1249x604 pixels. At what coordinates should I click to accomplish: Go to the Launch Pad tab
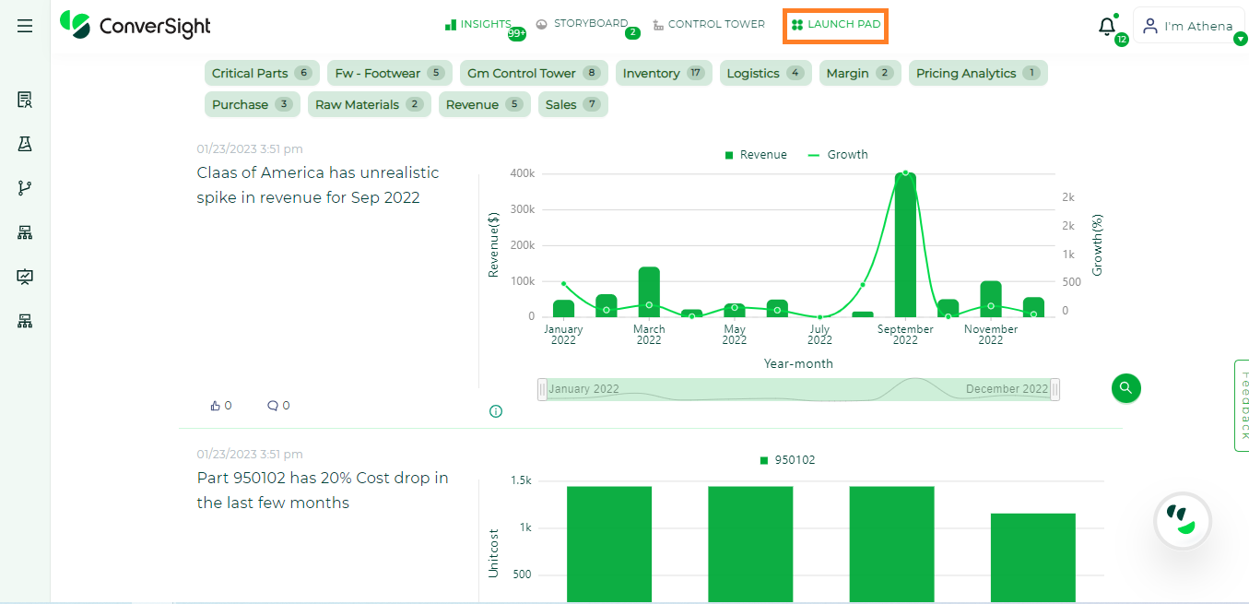click(836, 25)
